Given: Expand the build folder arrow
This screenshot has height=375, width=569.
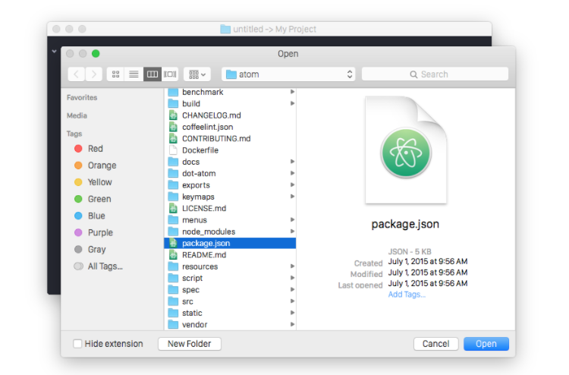Looking at the screenshot, I should point(292,104).
